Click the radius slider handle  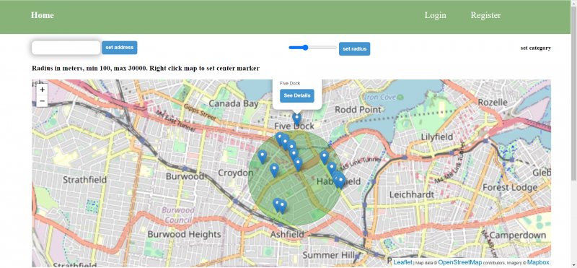pyautogui.click(x=305, y=47)
